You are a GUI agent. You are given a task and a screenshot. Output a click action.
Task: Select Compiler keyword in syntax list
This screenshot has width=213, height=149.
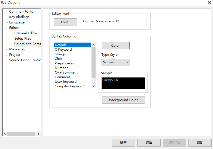73,86
